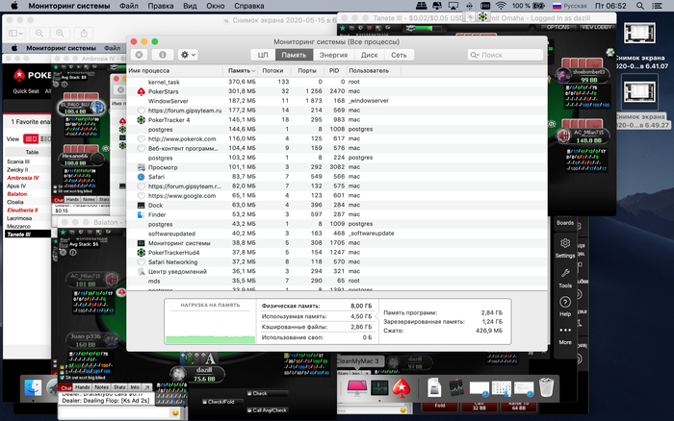The image size is (674, 421).
Task: Open the search options magnifier dropdown in Поиск
Action: pyautogui.click(x=475, y=55)
